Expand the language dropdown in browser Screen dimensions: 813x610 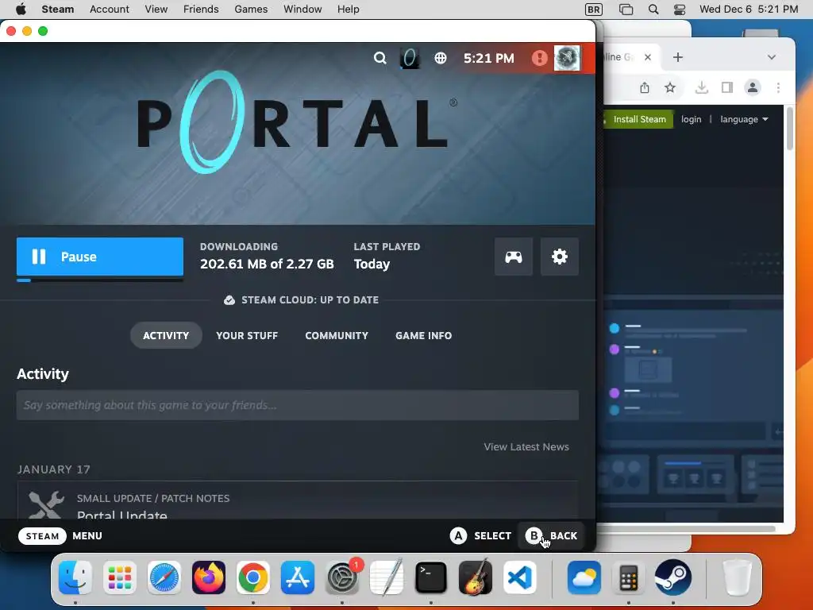(744, 119)
